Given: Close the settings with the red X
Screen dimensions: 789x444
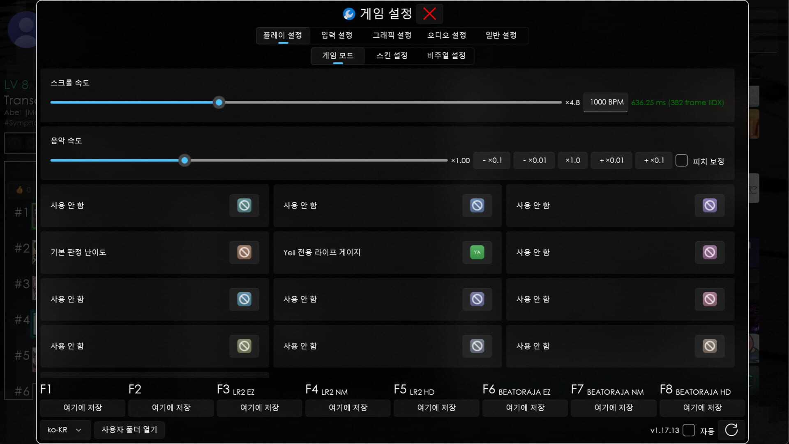Looking at the screenshot, I should click(429, 14).
